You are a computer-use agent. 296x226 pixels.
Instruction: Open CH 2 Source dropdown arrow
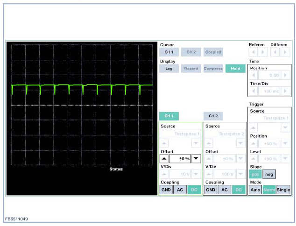(x=240, y=143)
